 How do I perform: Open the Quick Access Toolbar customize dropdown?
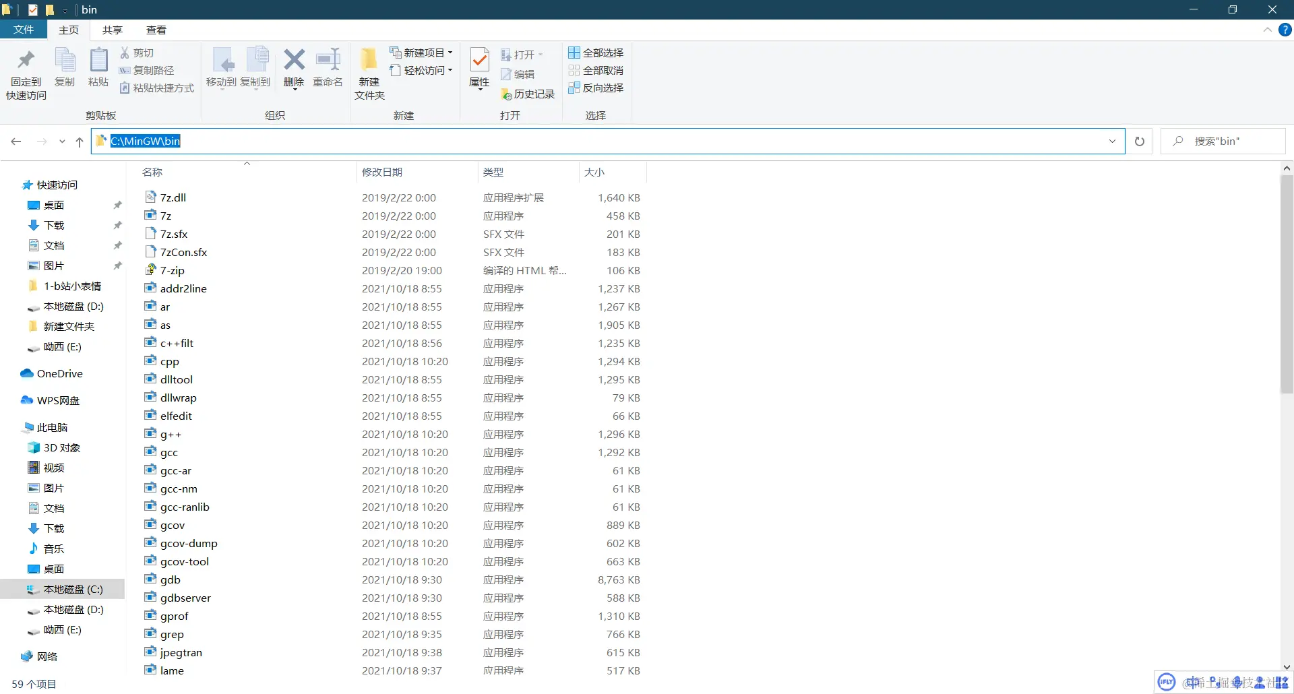65,10
